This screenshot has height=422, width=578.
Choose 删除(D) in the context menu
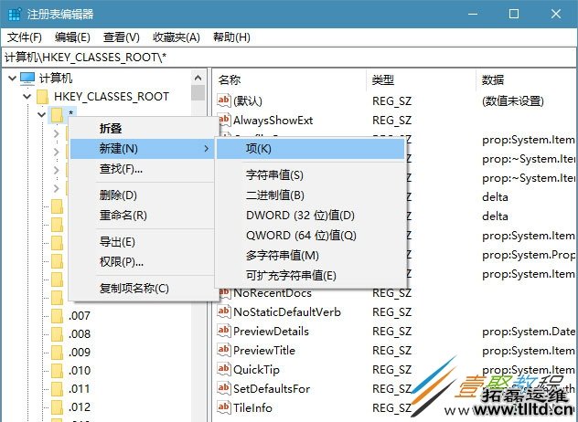[x=143, y=195]
